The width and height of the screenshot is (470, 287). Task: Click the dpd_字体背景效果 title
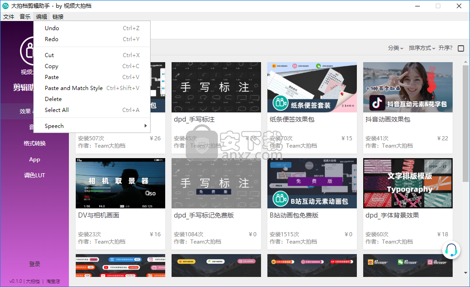pos(392,216)
